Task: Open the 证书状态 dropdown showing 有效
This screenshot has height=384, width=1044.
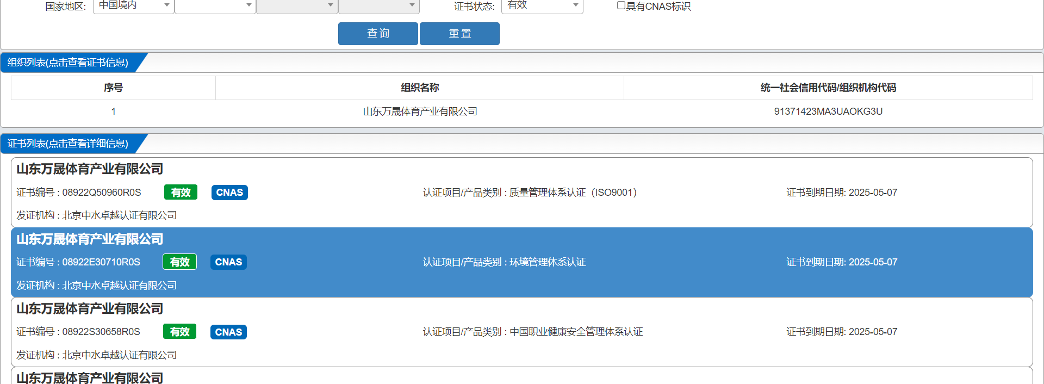Action: pos(542,6)
